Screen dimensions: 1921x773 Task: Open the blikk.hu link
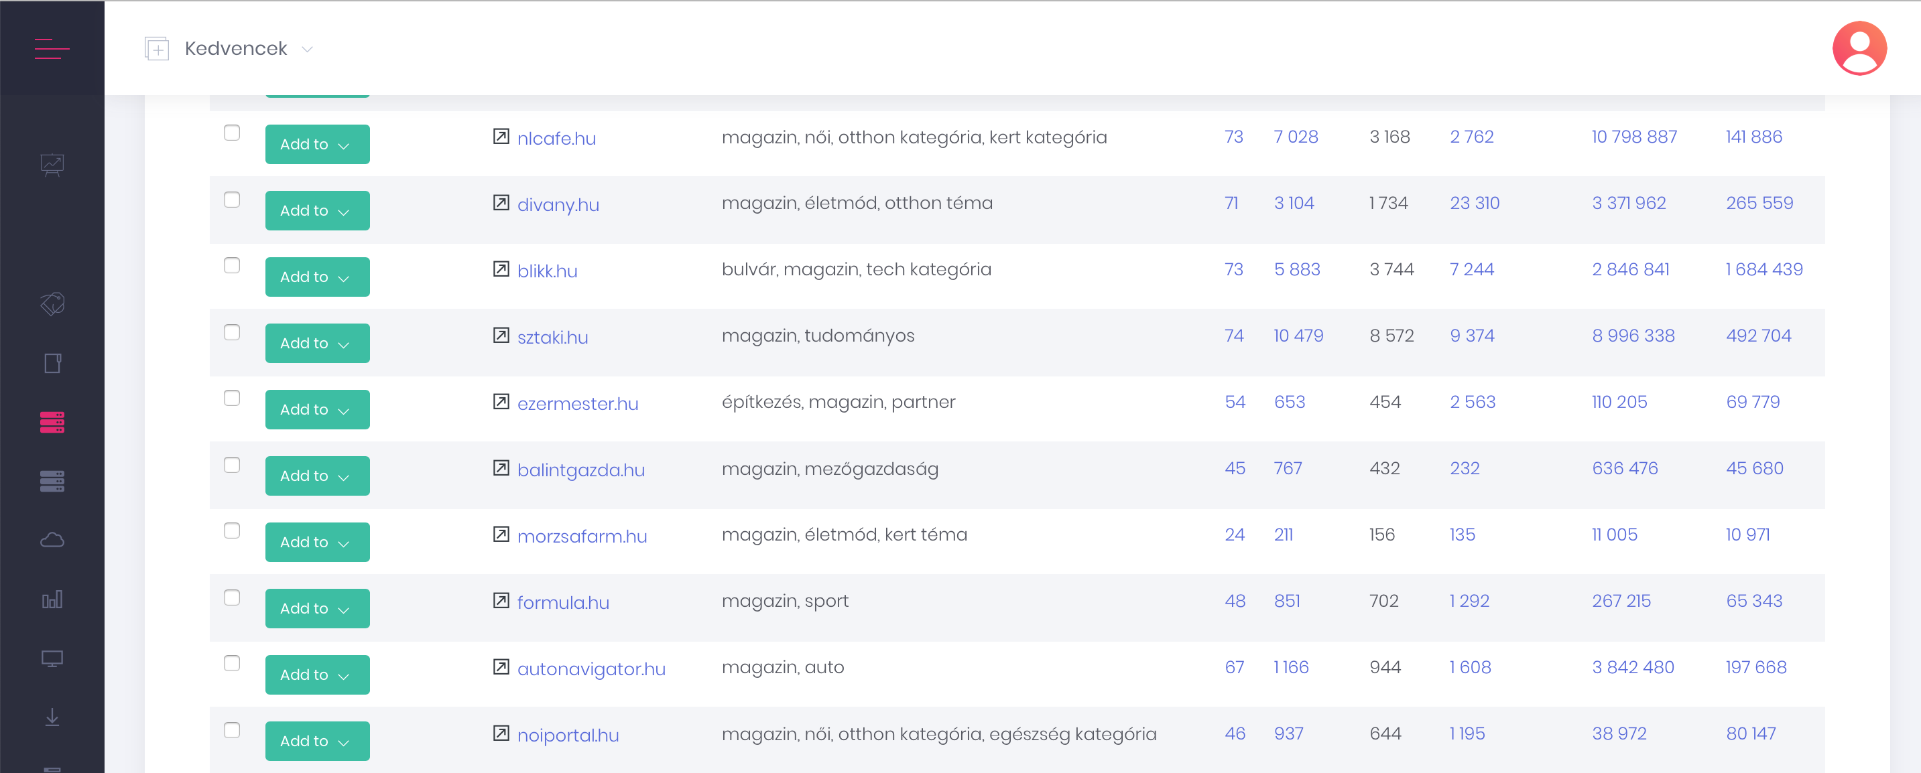coord(548,271)
